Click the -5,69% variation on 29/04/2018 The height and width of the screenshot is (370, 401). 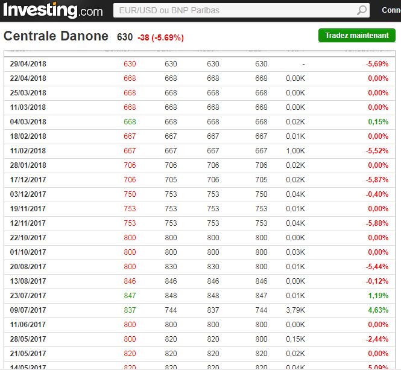(377, 64)
